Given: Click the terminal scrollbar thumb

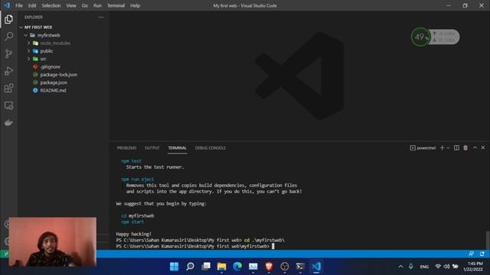Looking at the screenshot, I should [488, 240].
